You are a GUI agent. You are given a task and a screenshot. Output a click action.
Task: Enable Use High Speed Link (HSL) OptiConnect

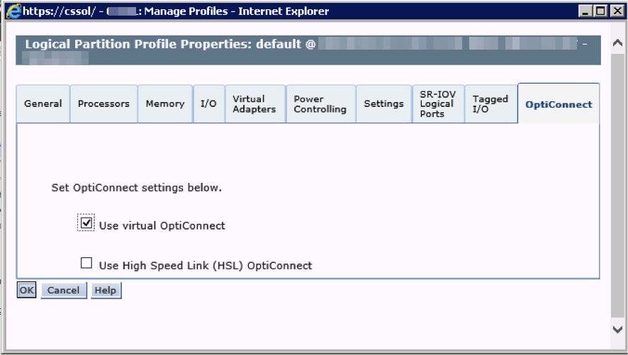pyautogui.click(x=86, y=264)
